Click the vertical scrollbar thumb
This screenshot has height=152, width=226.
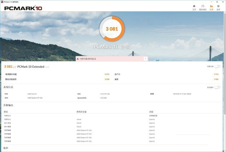click(x=225, y=64)
